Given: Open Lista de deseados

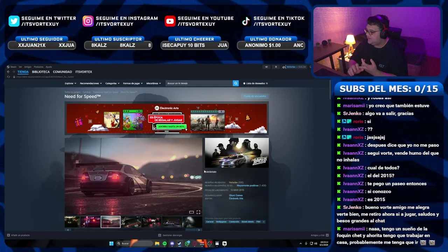Looking at the screenshot, I should click(255, 83).
